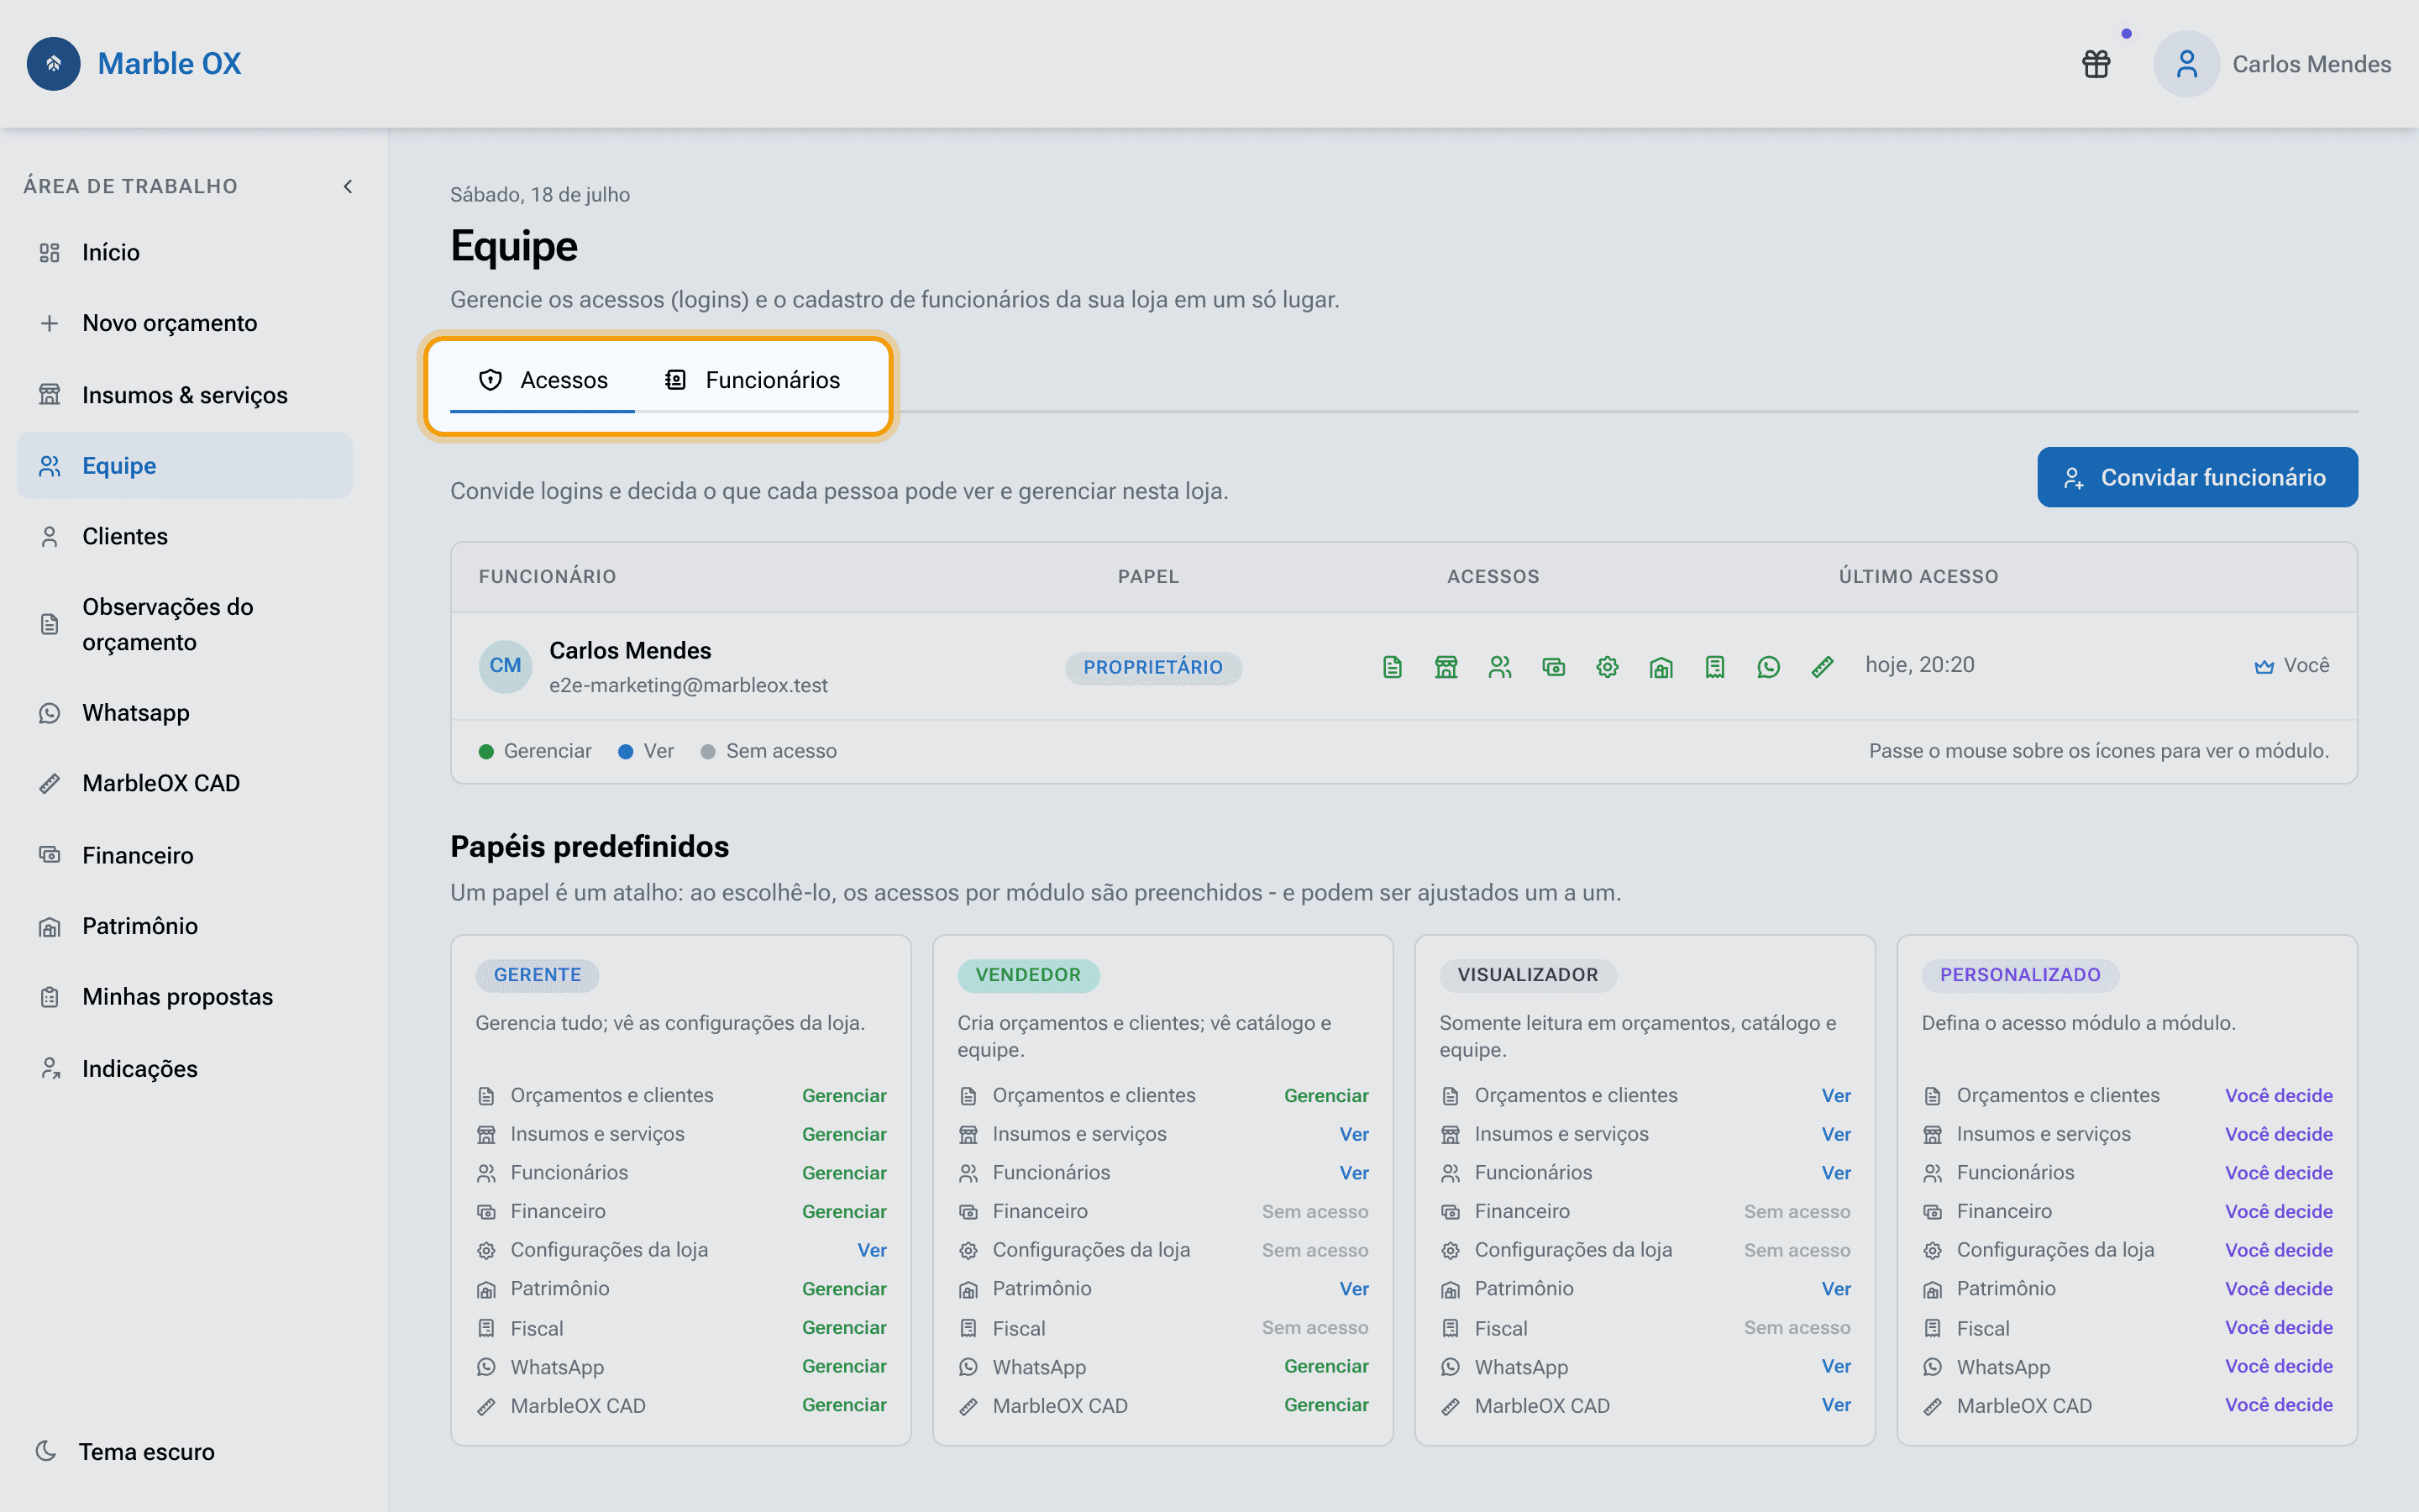Click WhatsApp icon in the Visualizador card

coord(1451,1367)
